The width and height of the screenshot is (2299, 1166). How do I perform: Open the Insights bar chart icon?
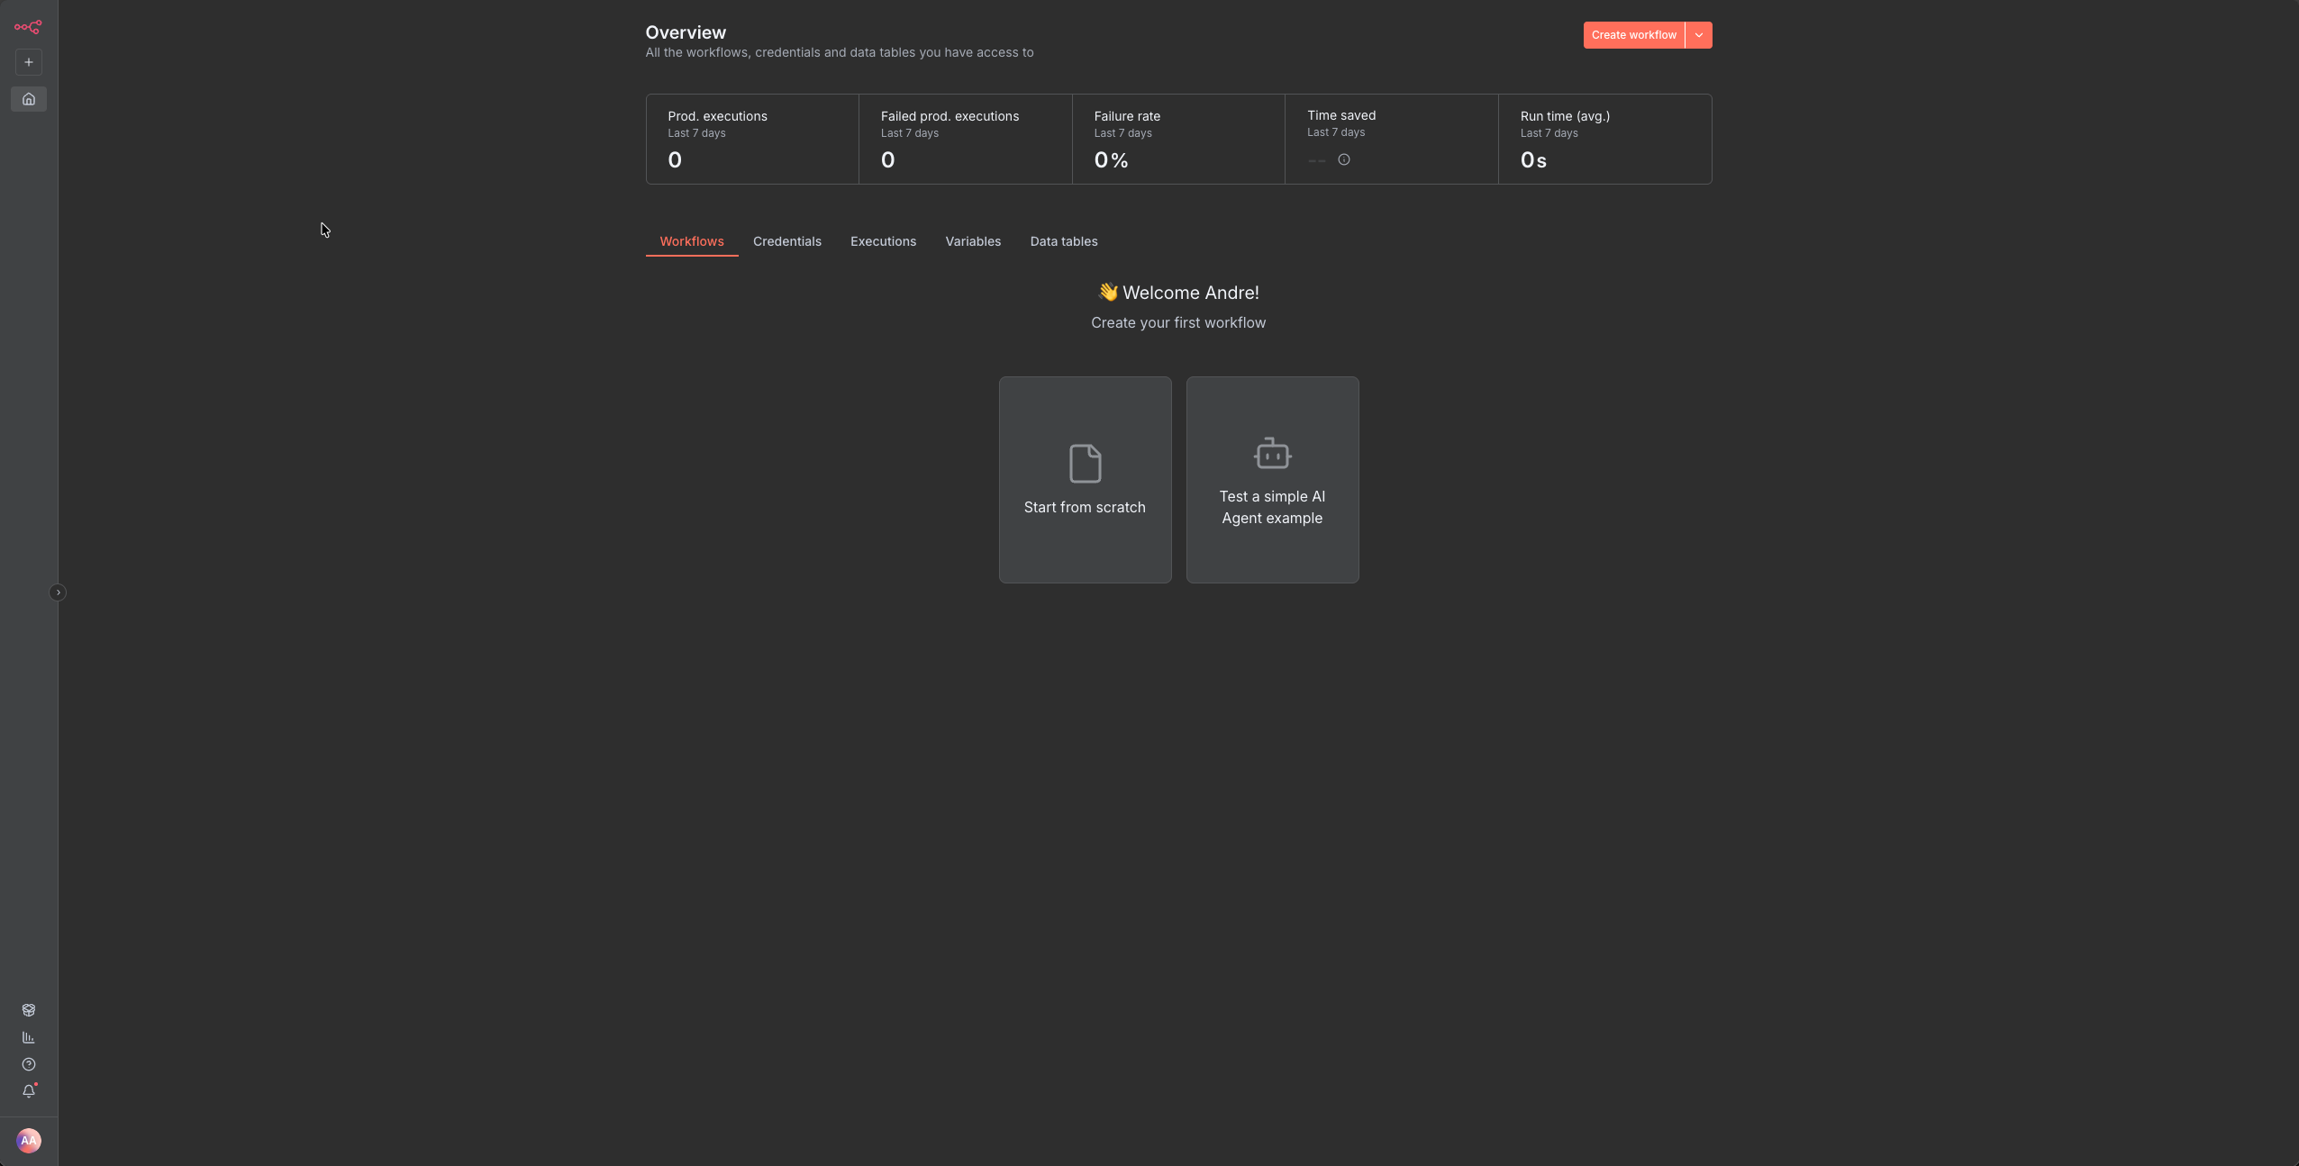pyautogui.click(x=29, y=1037)
